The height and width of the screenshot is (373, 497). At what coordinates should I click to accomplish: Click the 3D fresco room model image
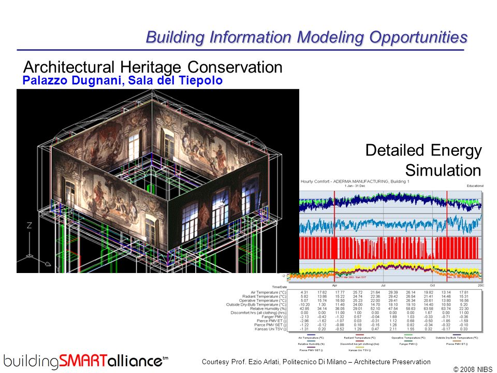(158, 181)
